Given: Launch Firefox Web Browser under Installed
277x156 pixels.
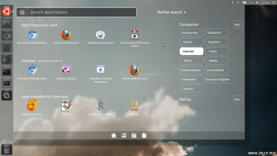Looking at the screenshot, I should (134, 73).
